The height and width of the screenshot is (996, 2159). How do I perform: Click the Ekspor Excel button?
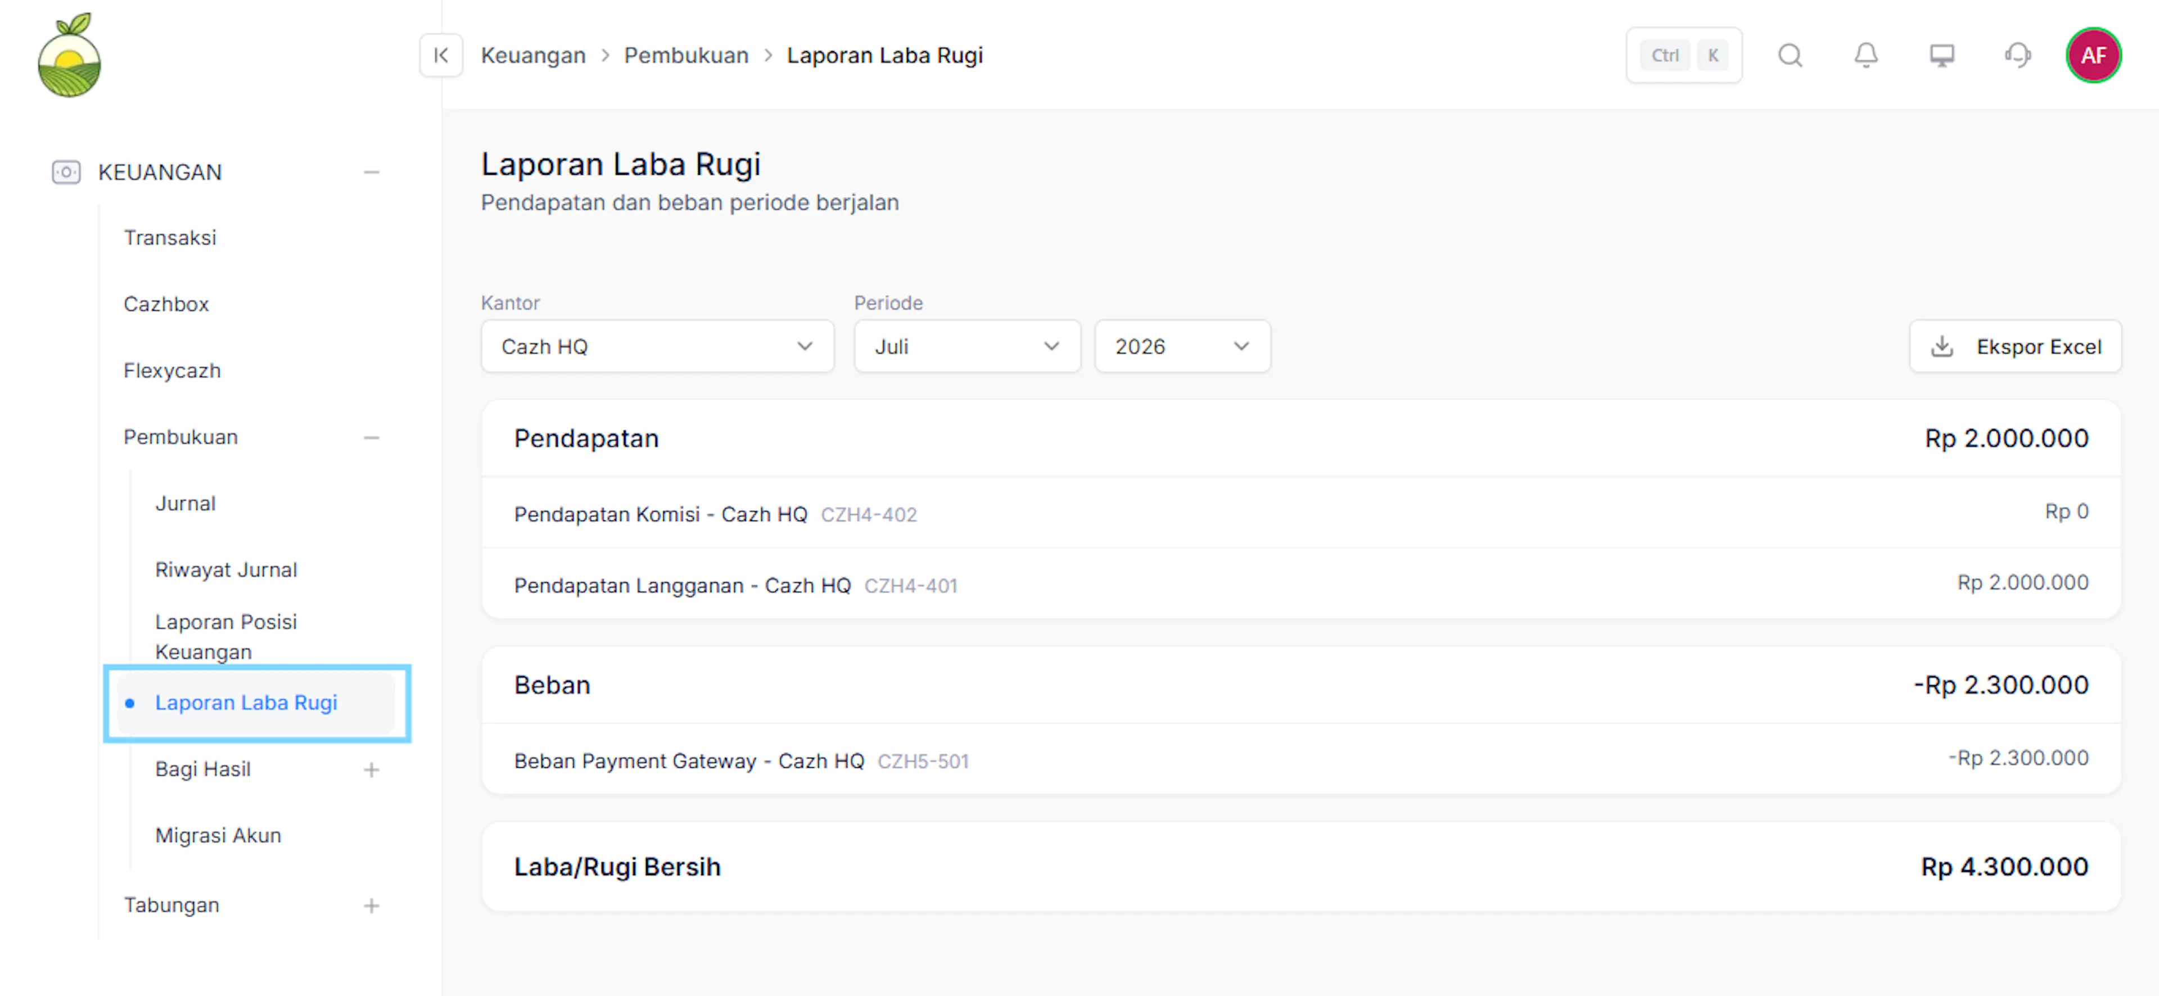pos(2015,346)
